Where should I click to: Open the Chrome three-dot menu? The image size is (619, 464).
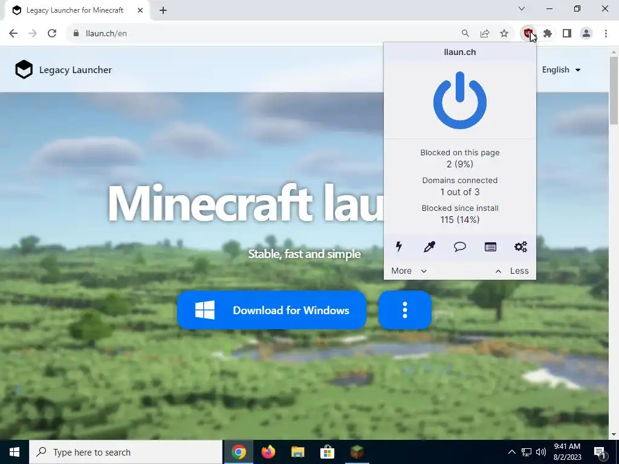[606, 34]
